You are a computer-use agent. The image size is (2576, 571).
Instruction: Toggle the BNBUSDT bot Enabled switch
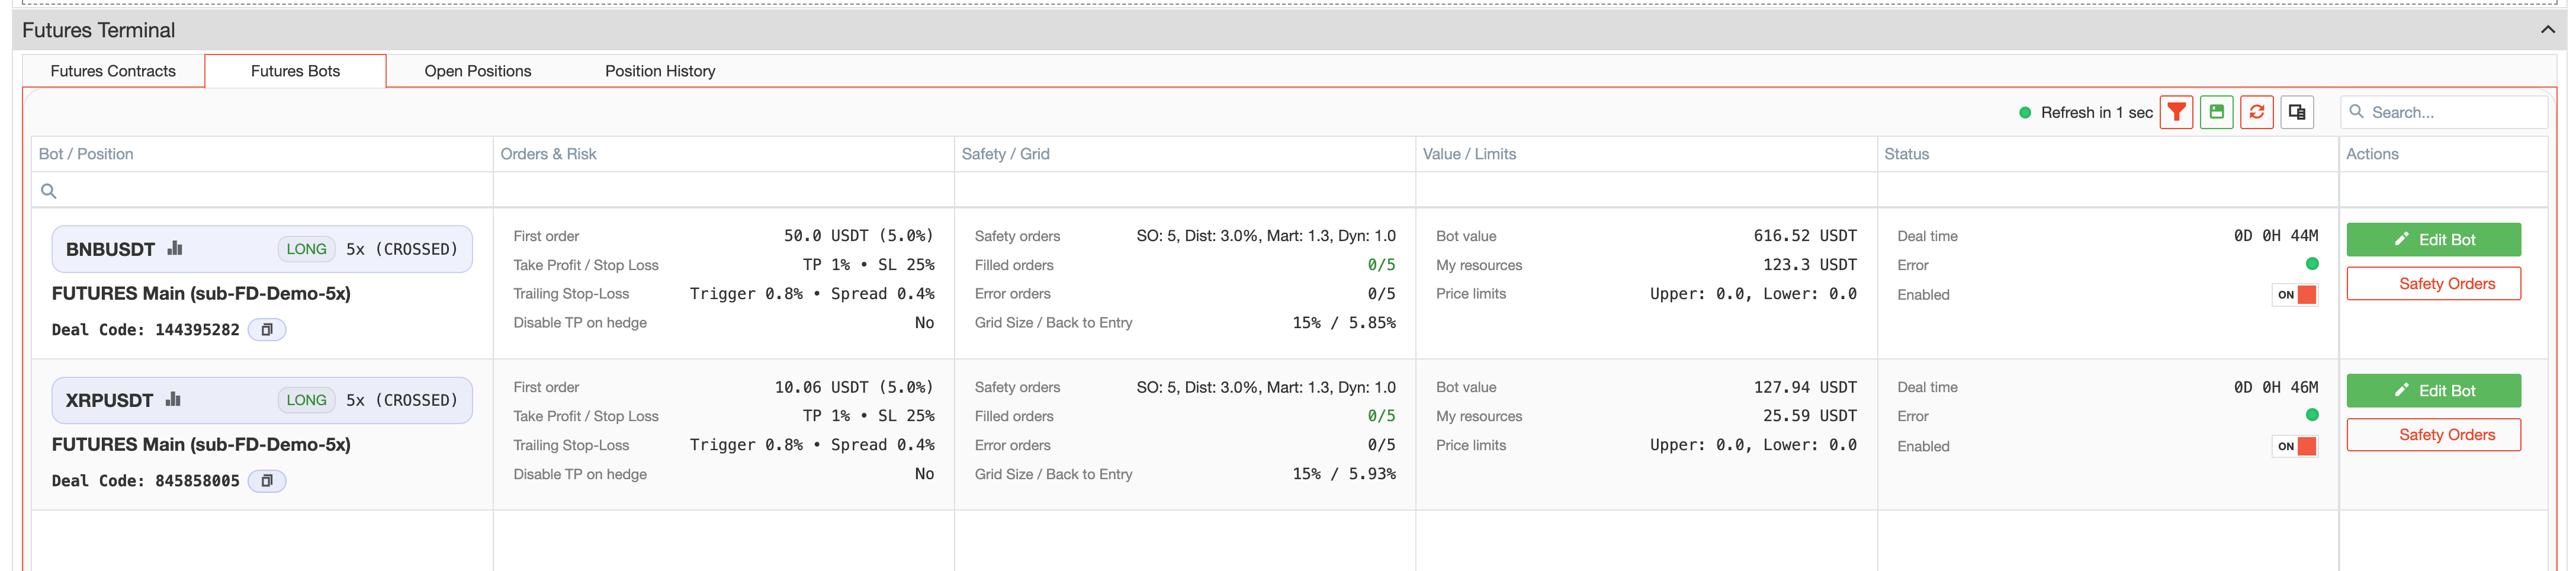click(2295, 295)
